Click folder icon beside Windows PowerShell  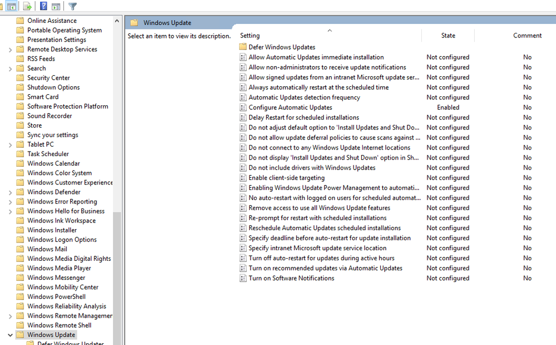(x=20, y=297)
